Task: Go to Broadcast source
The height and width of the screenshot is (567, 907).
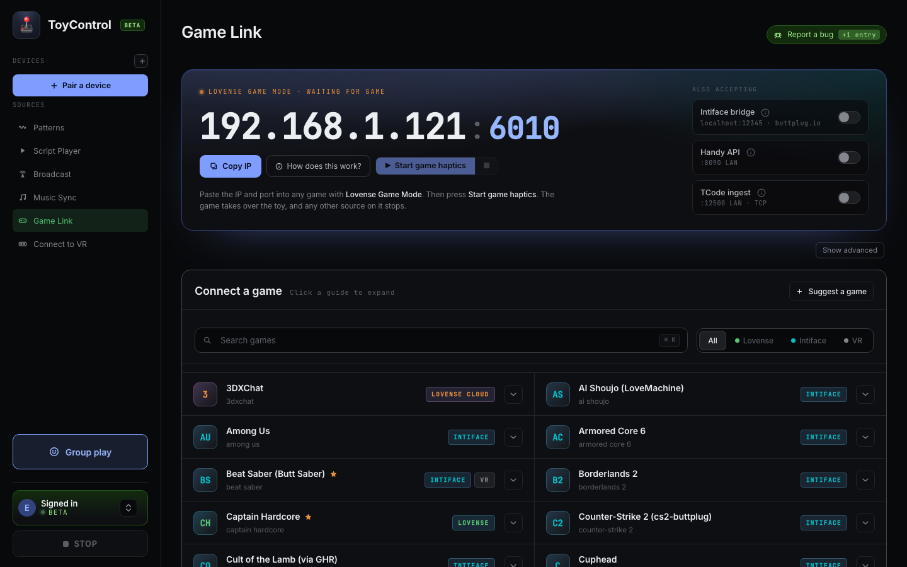Action: (80, 174)
